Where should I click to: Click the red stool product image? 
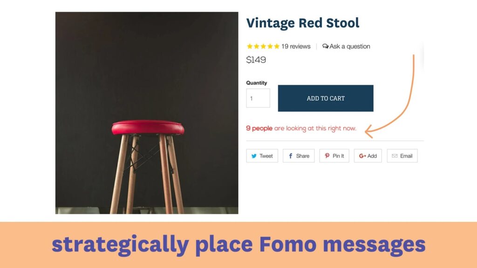coord(147,113)
